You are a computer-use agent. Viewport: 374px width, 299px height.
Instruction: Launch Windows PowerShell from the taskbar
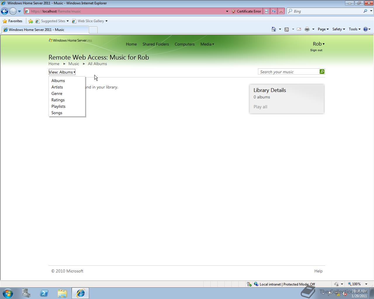[x=44, y=293]
